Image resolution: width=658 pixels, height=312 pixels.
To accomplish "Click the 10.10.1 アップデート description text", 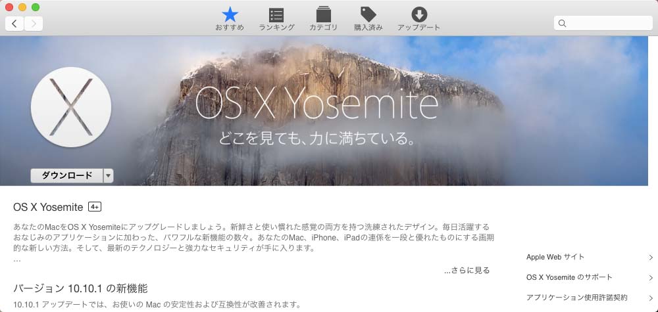I will 157,304.
